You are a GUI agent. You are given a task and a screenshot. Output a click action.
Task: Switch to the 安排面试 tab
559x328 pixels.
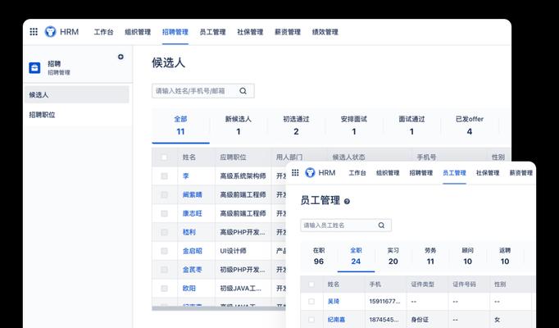point(353,125)
